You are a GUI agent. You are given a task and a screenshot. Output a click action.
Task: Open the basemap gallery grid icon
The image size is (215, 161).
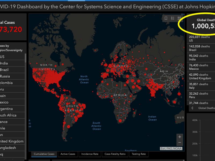point(179,18)
